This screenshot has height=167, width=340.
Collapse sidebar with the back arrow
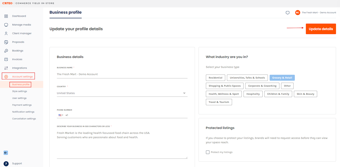[6, 153]
